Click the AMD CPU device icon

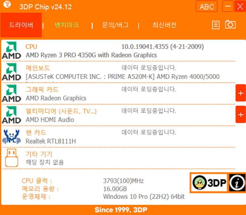pos(11,49)
